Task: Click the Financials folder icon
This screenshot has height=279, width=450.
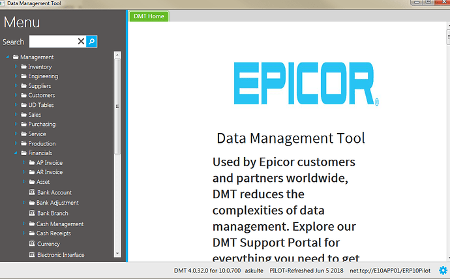Action: (24, 153)
